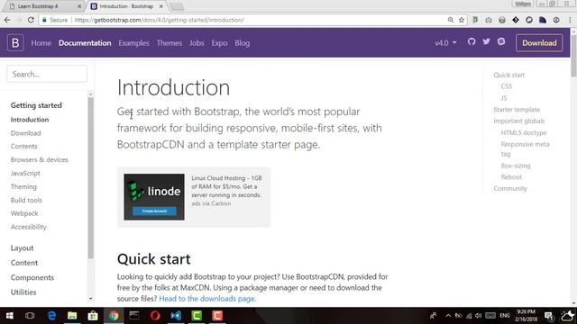Expand the v4.0 version dropdown

[x=445, y=43]
